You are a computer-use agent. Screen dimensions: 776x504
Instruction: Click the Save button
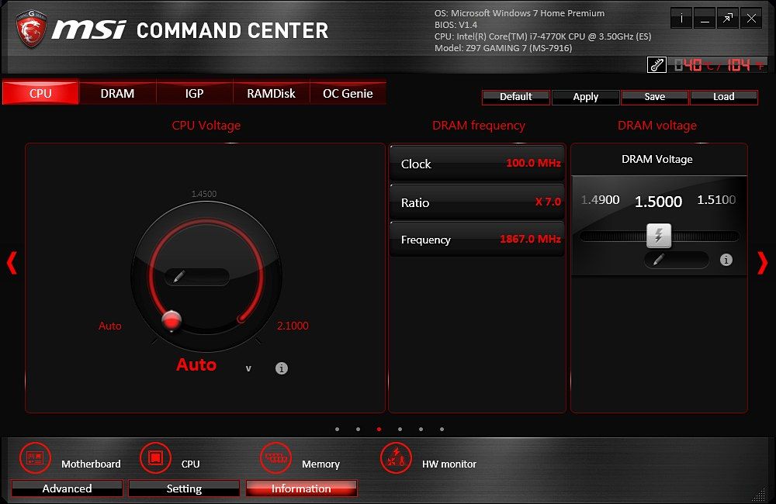[655, 97]
